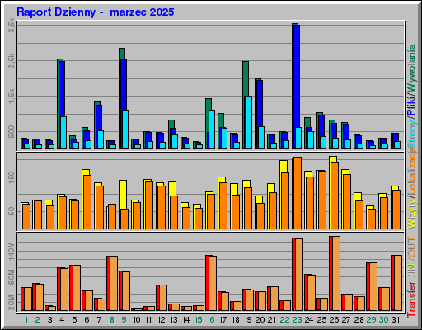Click day label 31 on the x-axis
The height and width of the screenshot is (330, 422).
coord(396,320)
